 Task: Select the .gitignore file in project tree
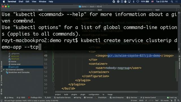pyautogui.click(x=15, y=54)
